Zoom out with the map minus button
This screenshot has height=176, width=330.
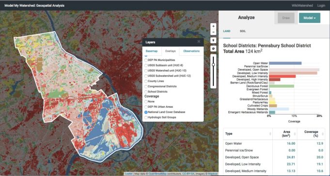point(213,32)
